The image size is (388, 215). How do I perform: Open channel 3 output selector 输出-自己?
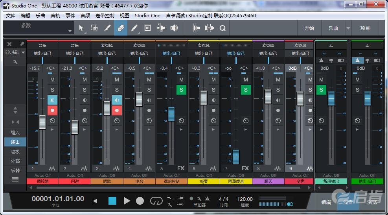107,53
